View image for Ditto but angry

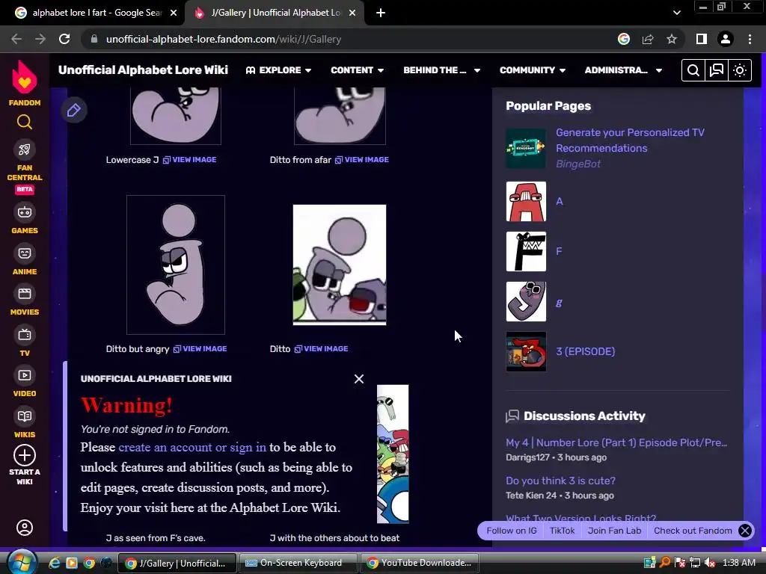click(x=200, y=349)
